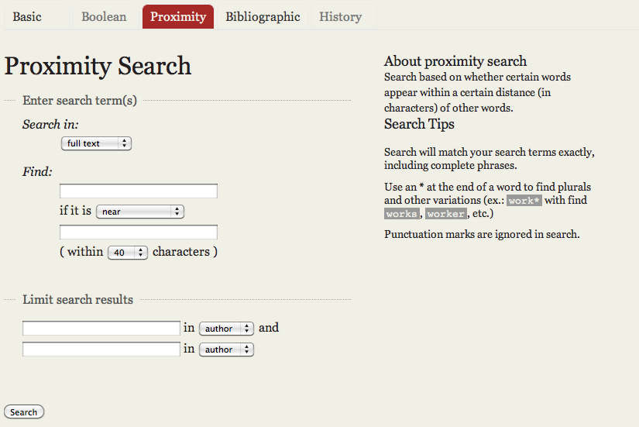Open the Boolean search tab

(x=106, y=17)
